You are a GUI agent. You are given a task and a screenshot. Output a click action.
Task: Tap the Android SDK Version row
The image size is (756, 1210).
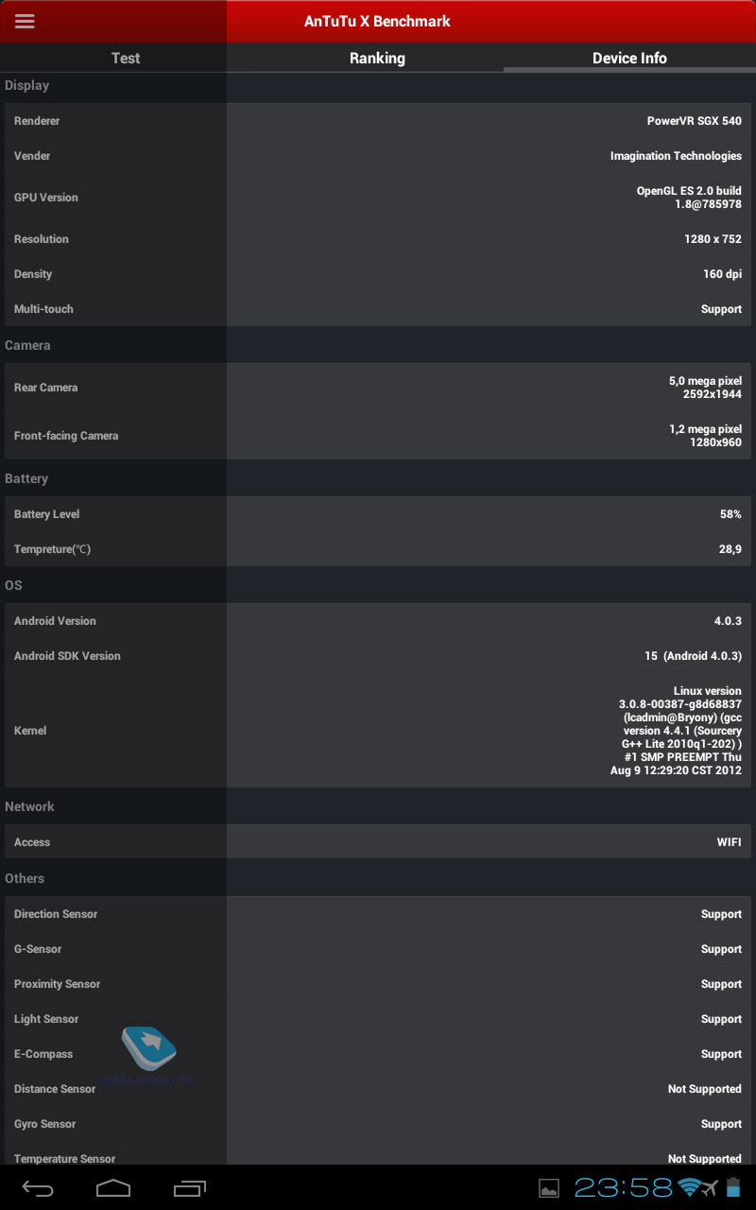(378, 656)
